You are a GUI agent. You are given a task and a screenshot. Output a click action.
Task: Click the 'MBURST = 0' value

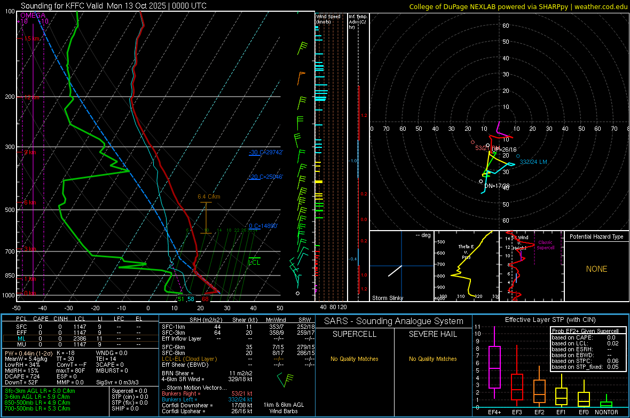coord(112,370)
